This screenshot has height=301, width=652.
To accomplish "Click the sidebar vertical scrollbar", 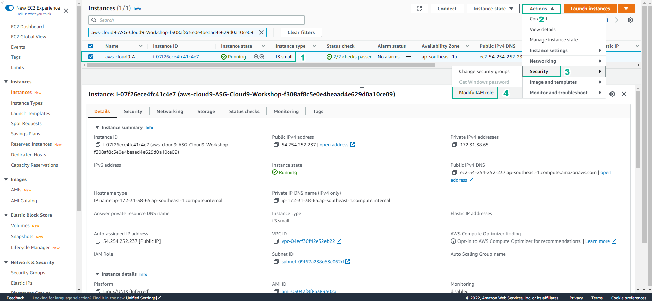I will pyautogui.click(x=79, y=109).
